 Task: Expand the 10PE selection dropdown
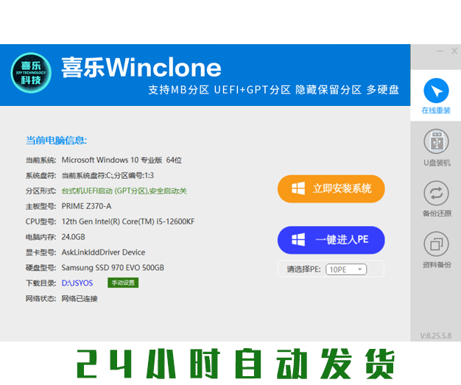coord(346,269)
